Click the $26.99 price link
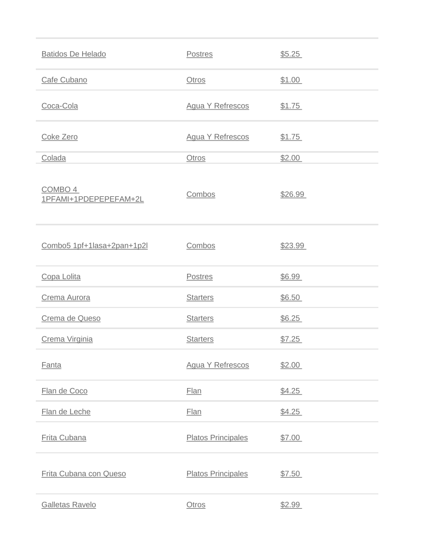The image size is (430, 556). 293,194
